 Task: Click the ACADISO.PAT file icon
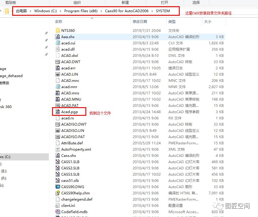(x=58, y=137)
